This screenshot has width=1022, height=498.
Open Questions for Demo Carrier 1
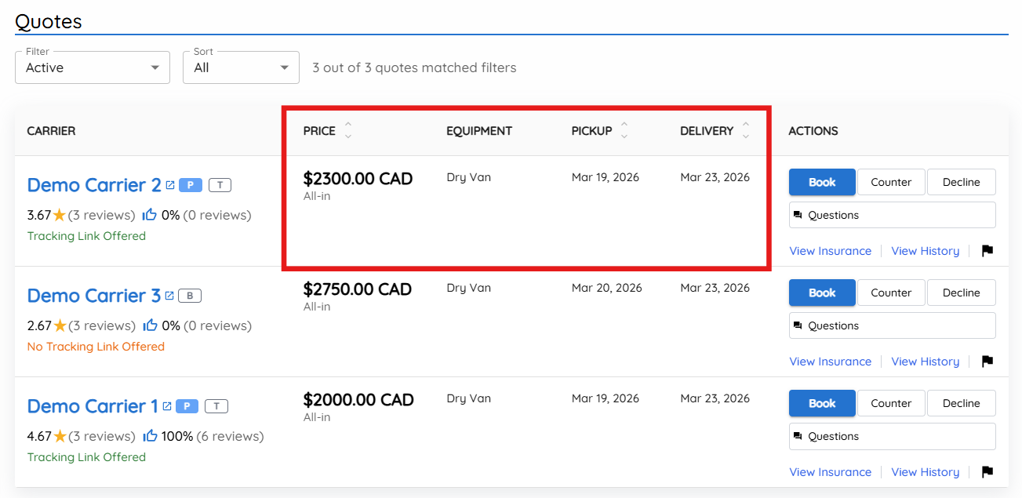893,436
